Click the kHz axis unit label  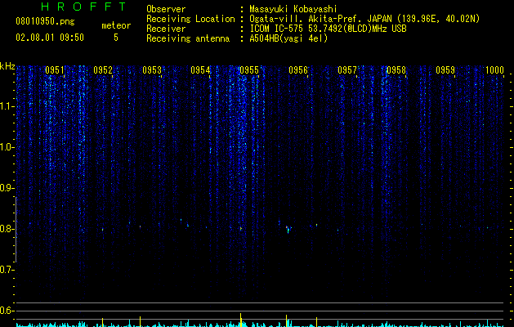pyautogui.click(x=7, y=66)
